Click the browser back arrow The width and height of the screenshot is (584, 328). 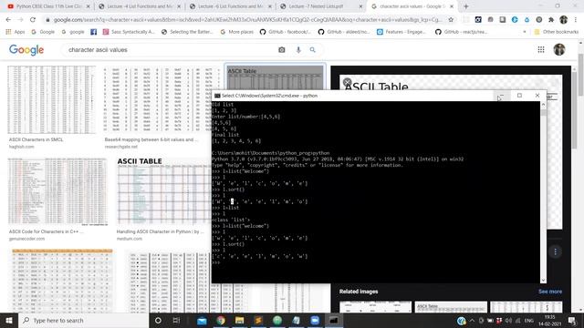pos(8,20)
